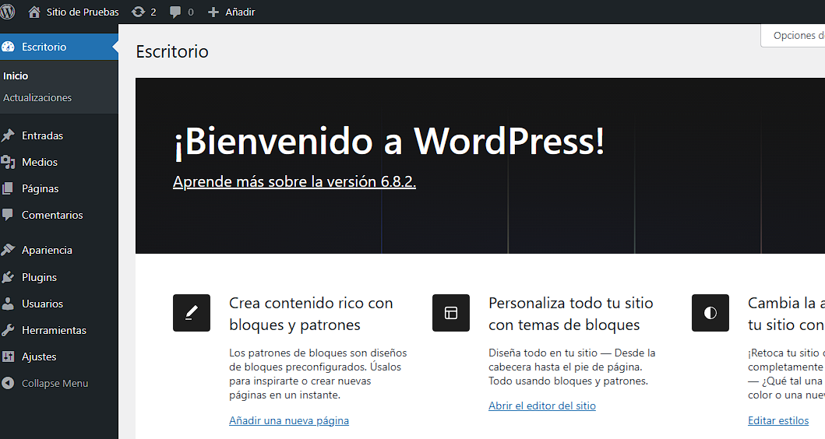Click Aprende más sobre la versión 6.8.2 link

294,181
